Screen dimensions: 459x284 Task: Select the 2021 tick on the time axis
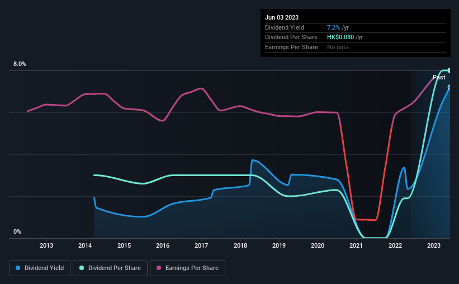pyautogui.click(x=356, y=245)
